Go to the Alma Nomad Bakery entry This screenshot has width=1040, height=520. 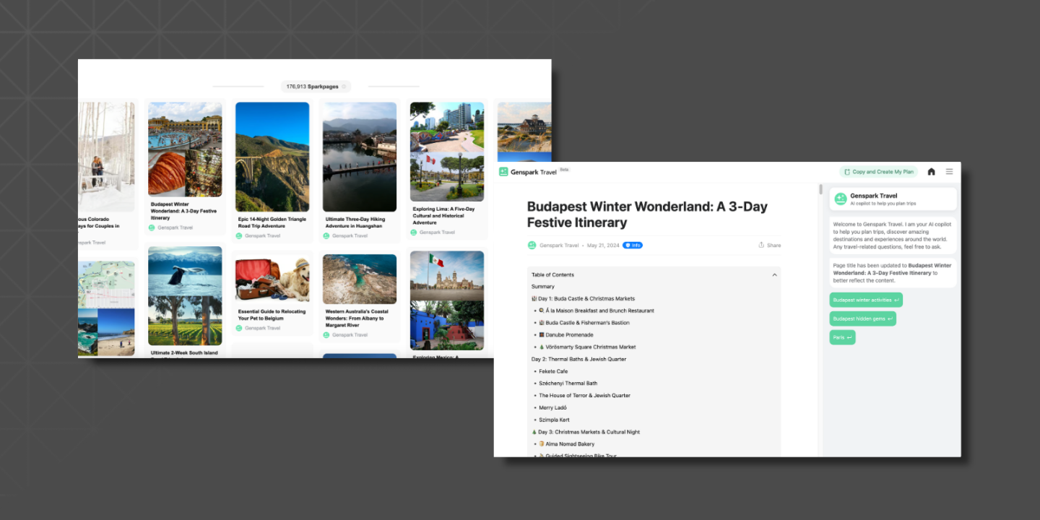click(567, 444)
